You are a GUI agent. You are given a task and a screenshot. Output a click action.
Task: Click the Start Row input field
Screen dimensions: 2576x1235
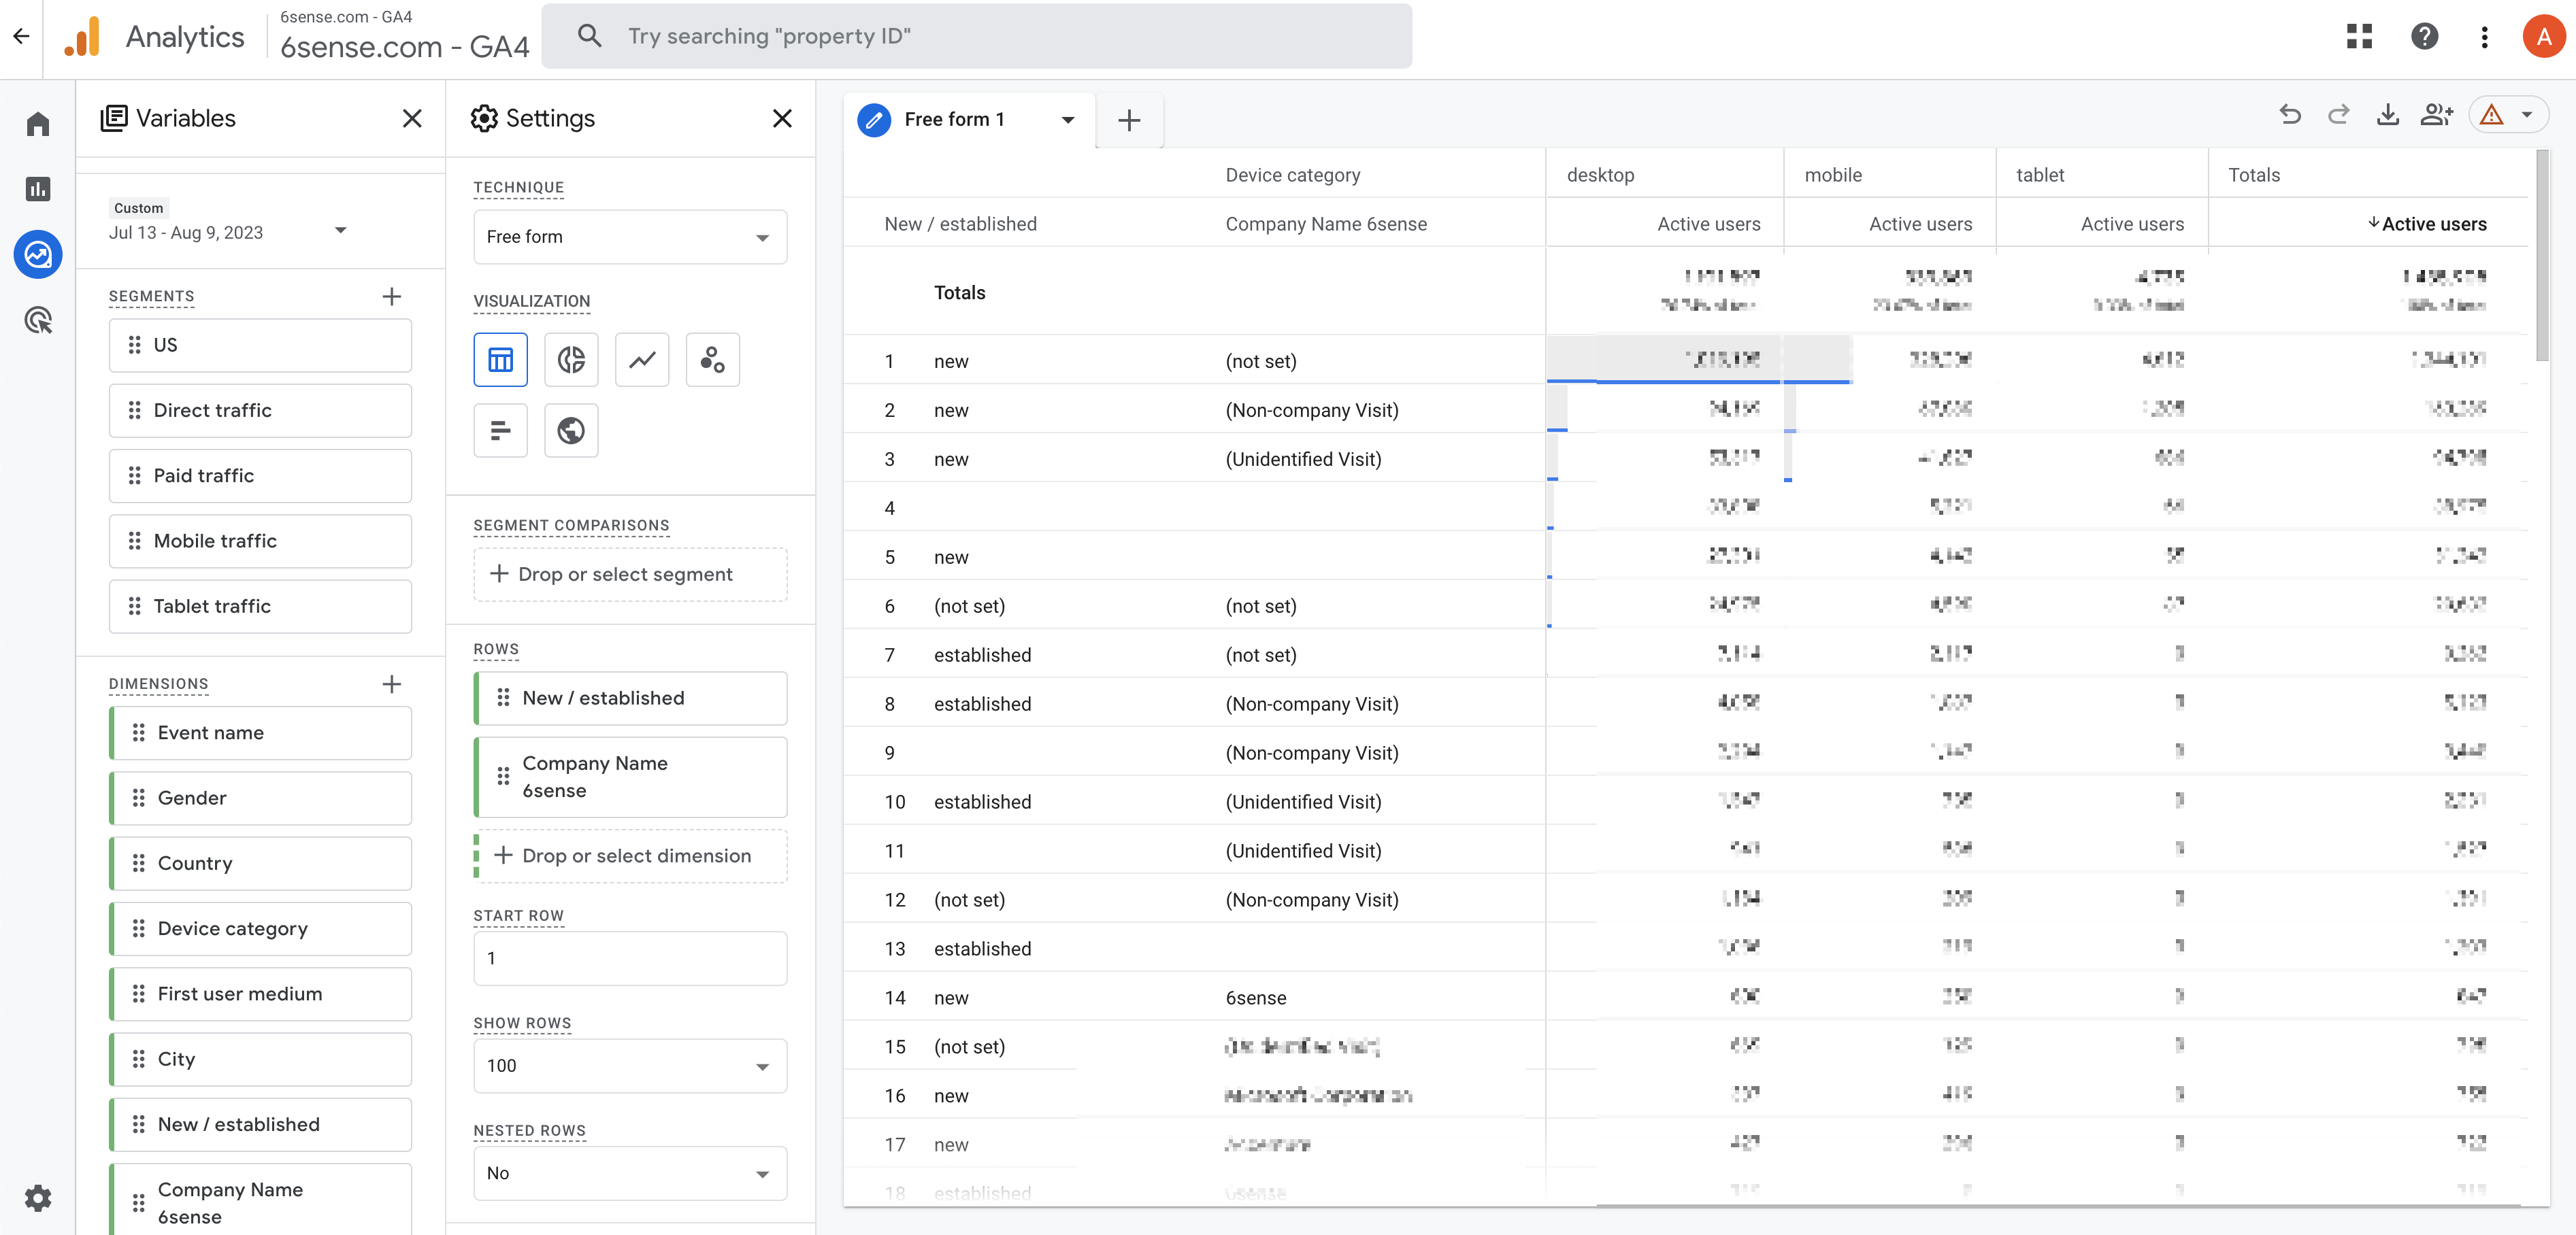click(x=630, y=958)
